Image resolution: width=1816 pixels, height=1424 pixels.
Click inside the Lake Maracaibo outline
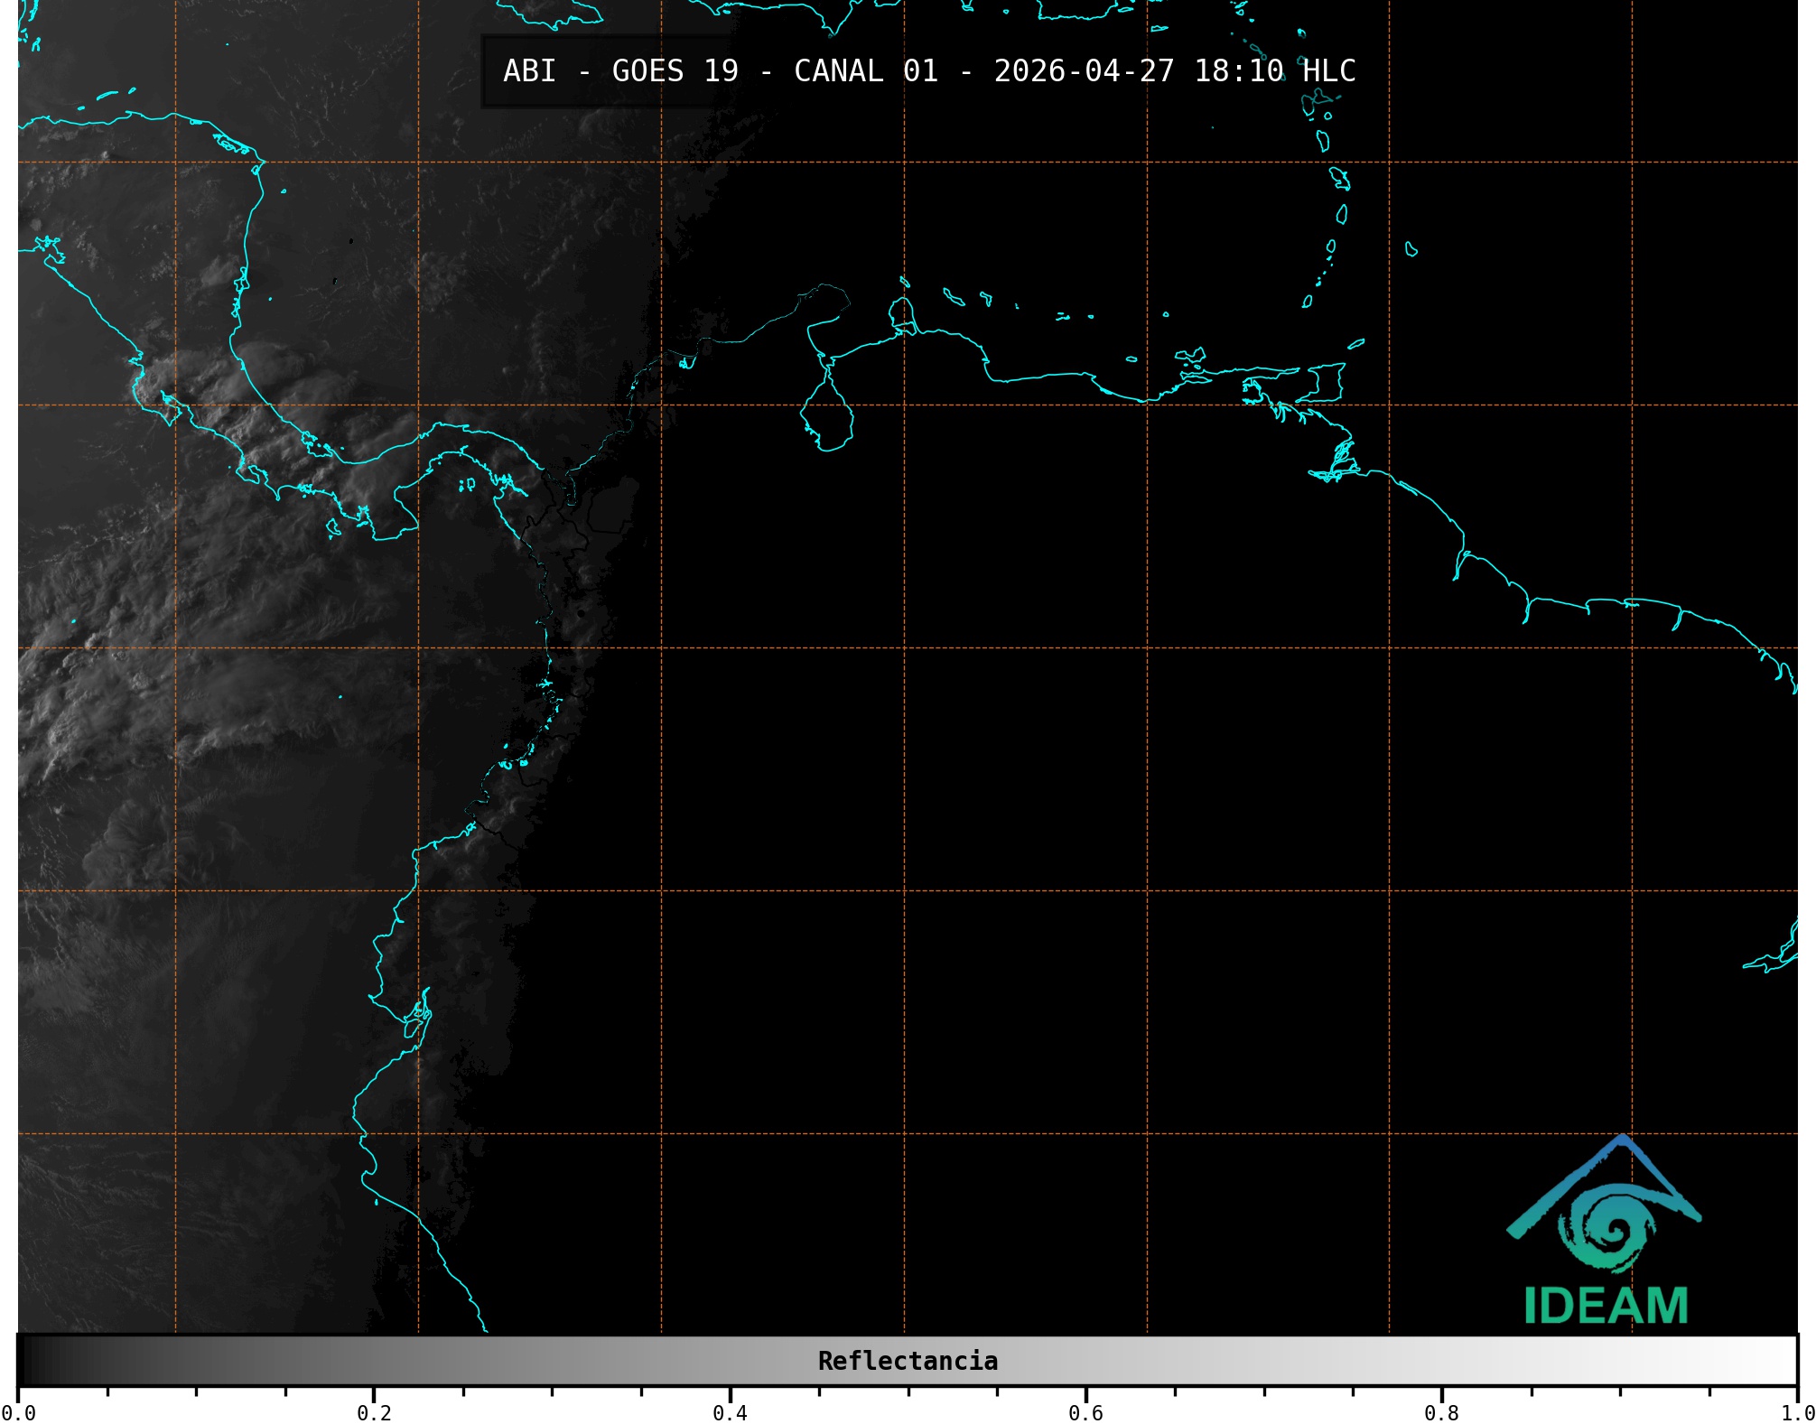pyautogui.click(x=828, y=417)
